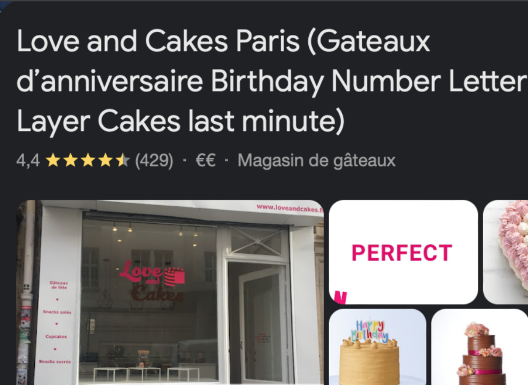
Task: Click the €€ price level indicator
Action: tap(205, 161)
